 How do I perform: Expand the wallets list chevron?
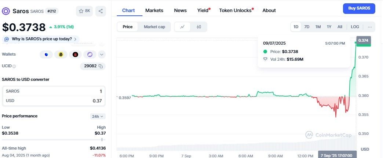102,54
